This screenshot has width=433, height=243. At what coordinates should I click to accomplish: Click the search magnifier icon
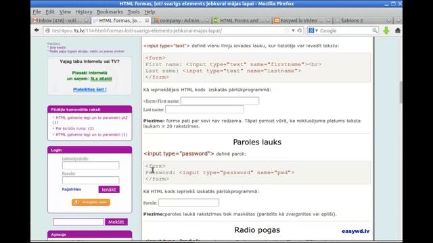coord(374,30)
